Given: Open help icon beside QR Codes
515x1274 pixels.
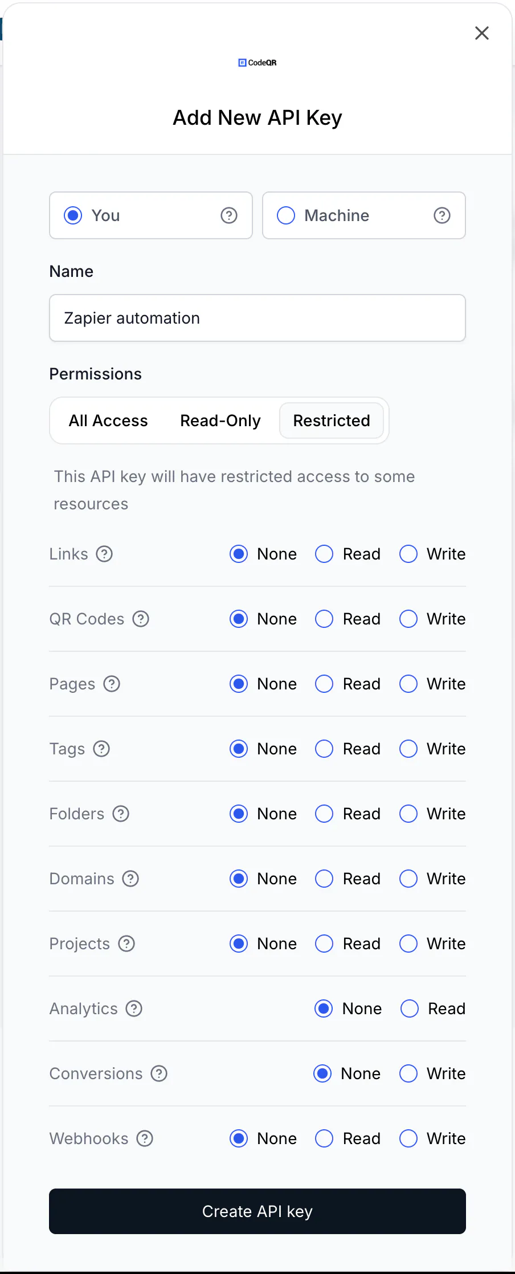Looking at the screenshot, I should [141, 619].
